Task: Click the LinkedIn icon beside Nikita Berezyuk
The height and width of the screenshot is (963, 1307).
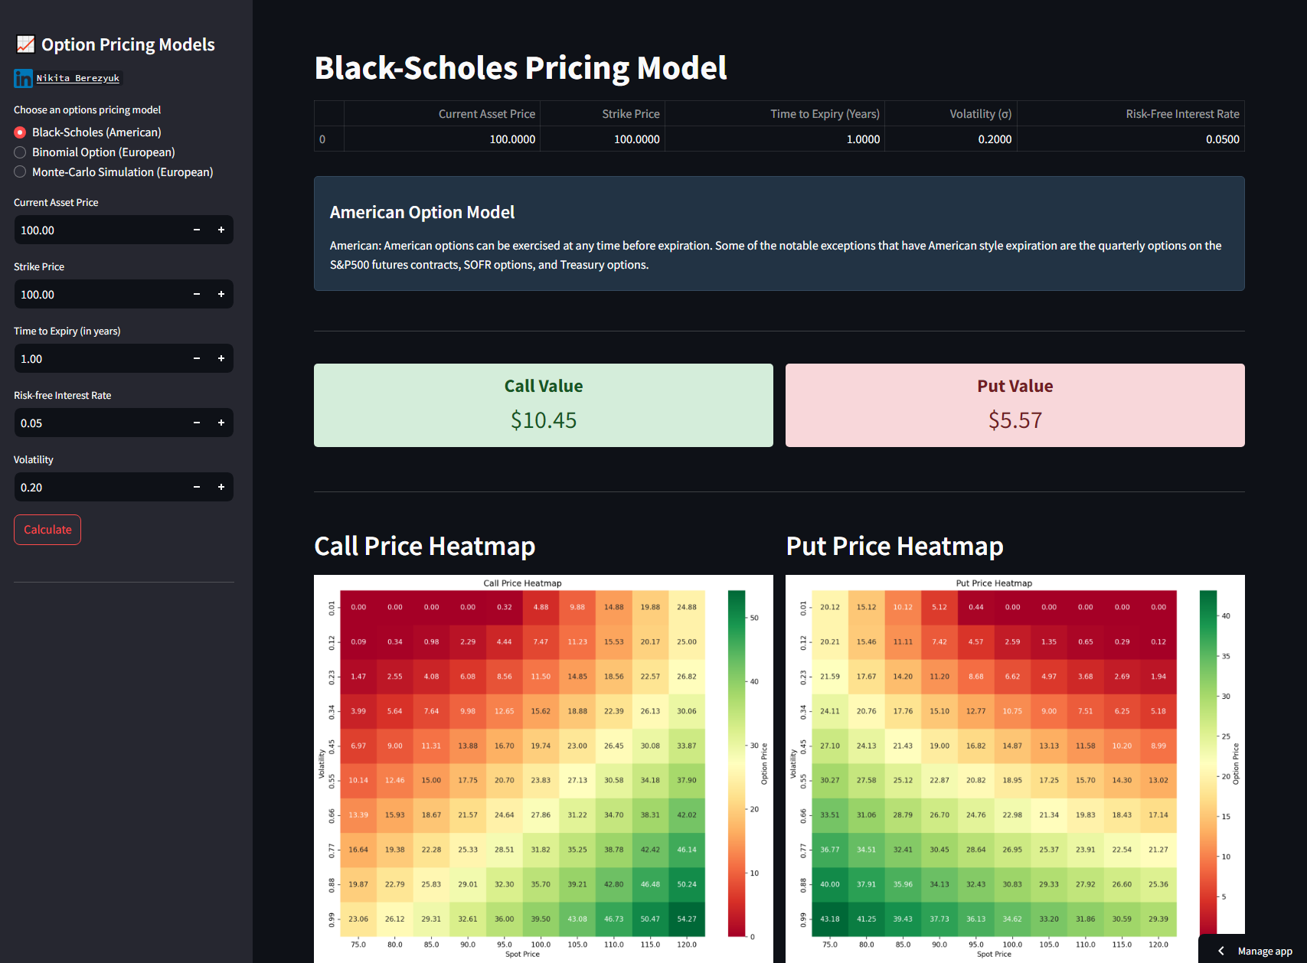Action: point(22,78)
